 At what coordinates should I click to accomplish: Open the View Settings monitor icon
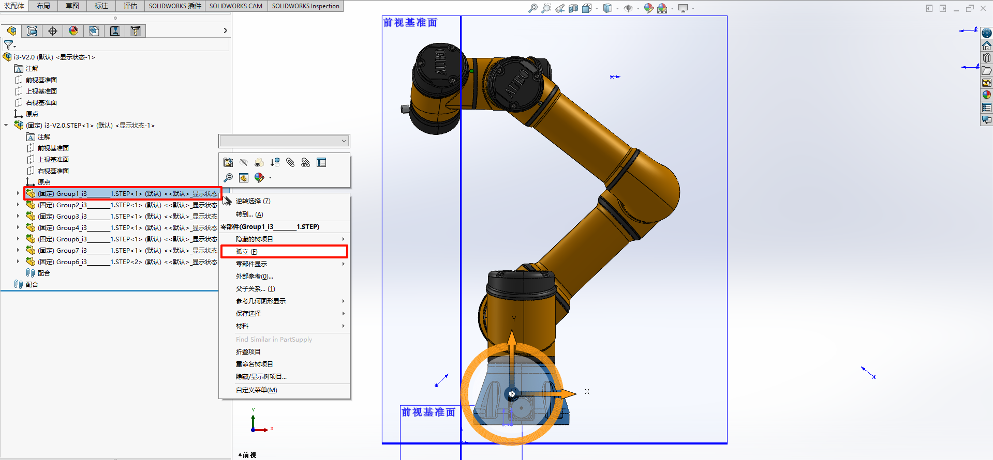click(683, 8)
